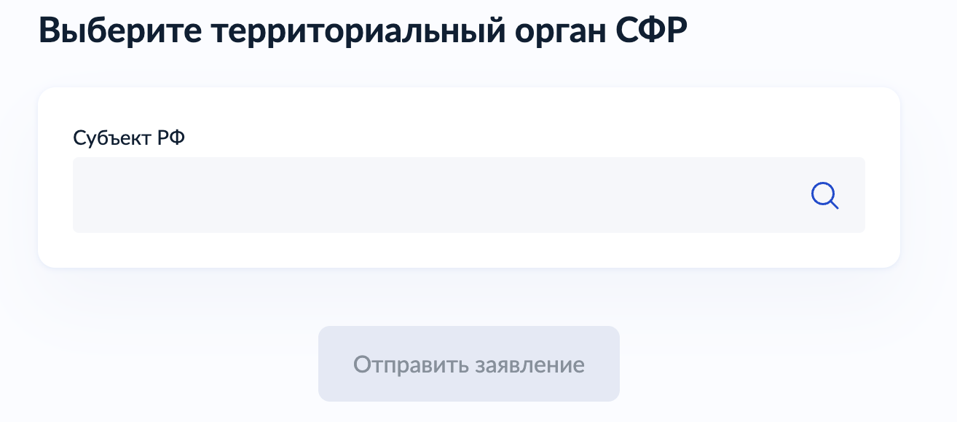Click the heading Выберите территориальный орган СФР

click(x=362, y=32)
